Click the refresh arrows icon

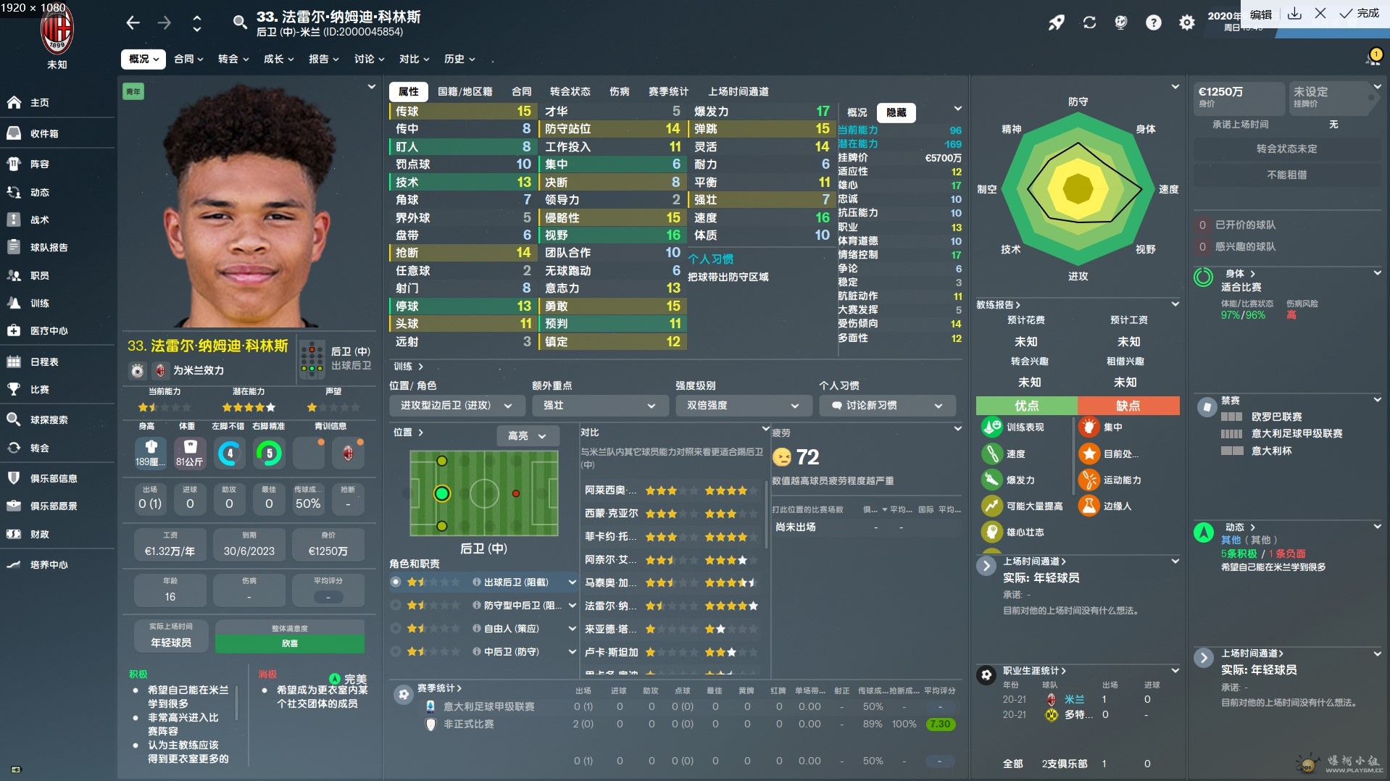(x=1089, y=23)
